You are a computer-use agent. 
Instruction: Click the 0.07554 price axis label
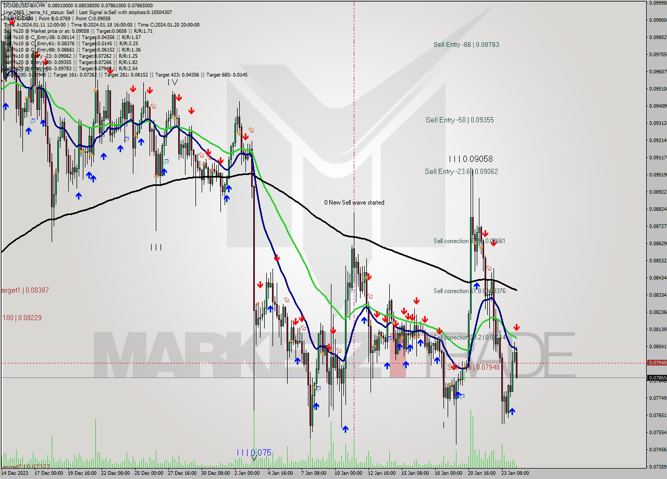coord(657,432)
